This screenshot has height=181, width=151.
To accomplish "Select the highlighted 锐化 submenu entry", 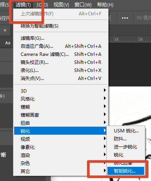I will point(60,131).
